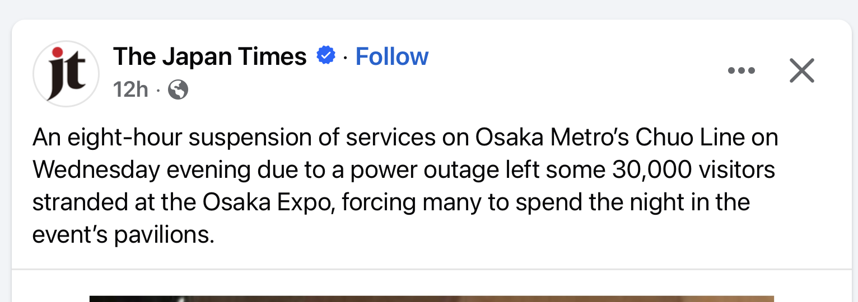Image resolution: width=858 pixels, height=302 pixels.
Task: Click the divider line below post text
Action: click(431, 269)
